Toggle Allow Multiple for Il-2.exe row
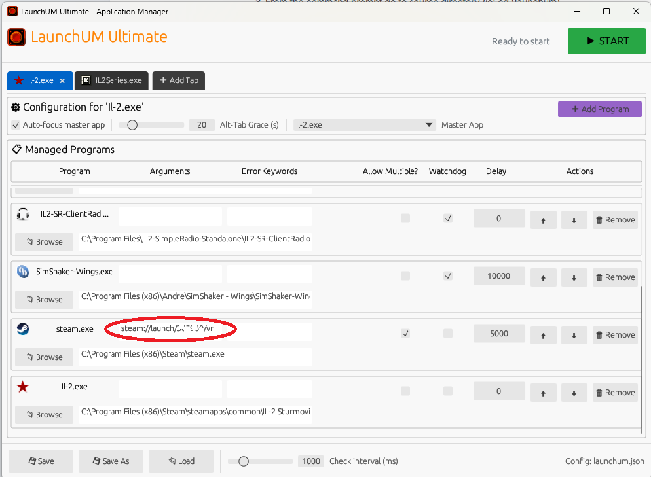This screenshot has width=651, height=477. [x=405, y=391]
